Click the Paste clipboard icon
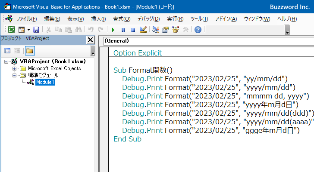 click(x=68, y=30)
